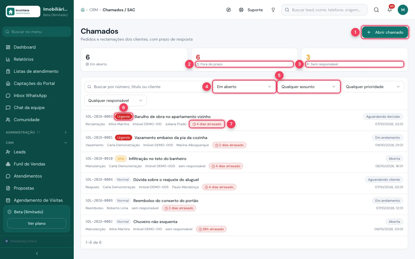Viewport: 415px width, 259px height.
Task: Click the Captações do Portal house icon
Action: point(8,83)
